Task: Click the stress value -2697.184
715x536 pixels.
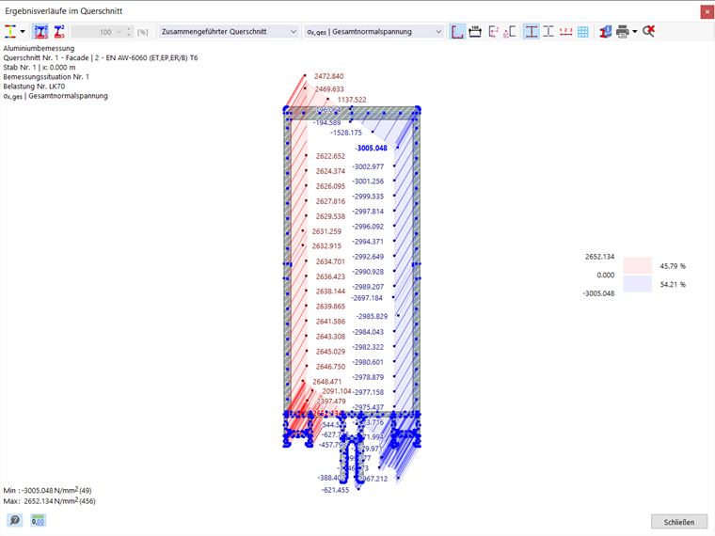Action: 367,298
